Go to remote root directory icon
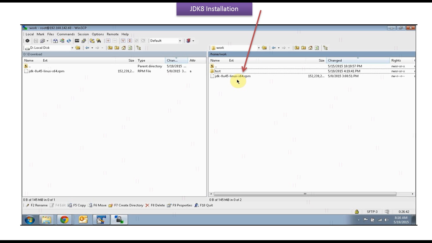 click(304, 48)
